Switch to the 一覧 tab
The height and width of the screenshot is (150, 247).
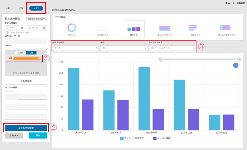tap(8, 8)
